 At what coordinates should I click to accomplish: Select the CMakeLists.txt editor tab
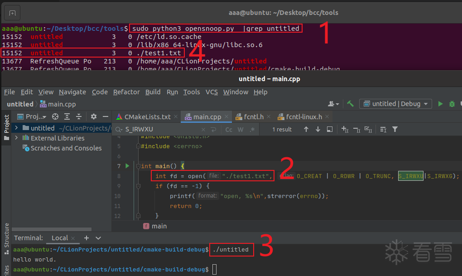click(x=147, y=117)
